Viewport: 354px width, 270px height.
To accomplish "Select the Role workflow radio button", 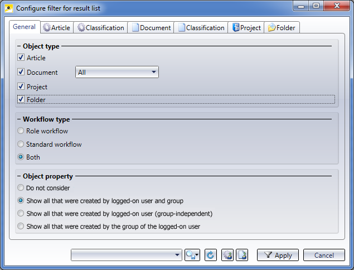I will point(21,131).
